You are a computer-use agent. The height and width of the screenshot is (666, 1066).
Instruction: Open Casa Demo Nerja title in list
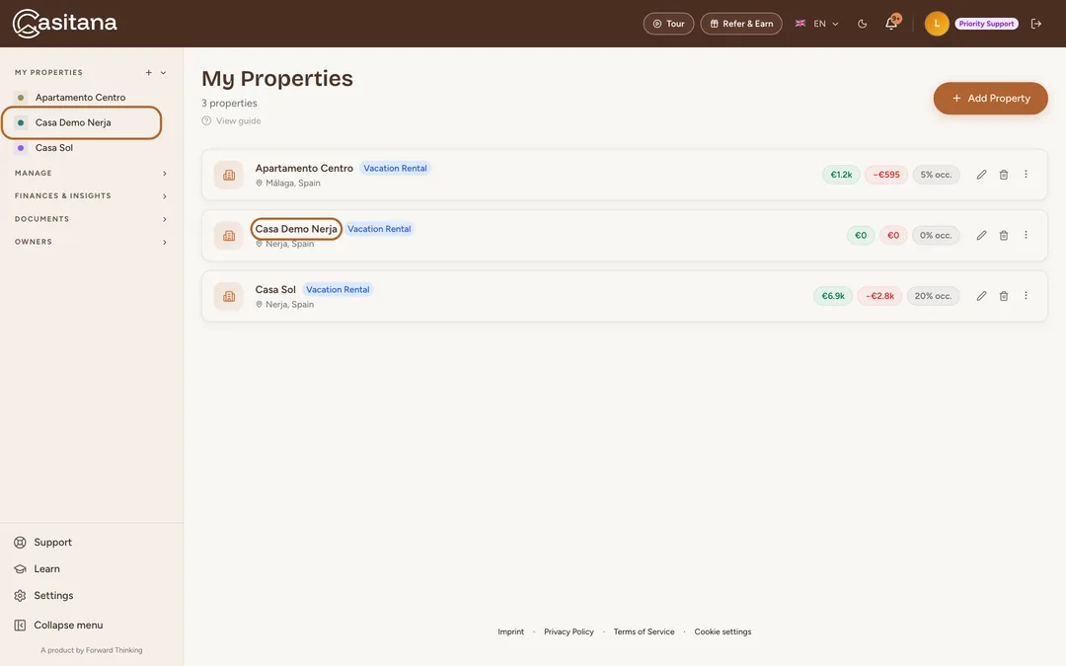coord(296,229)
